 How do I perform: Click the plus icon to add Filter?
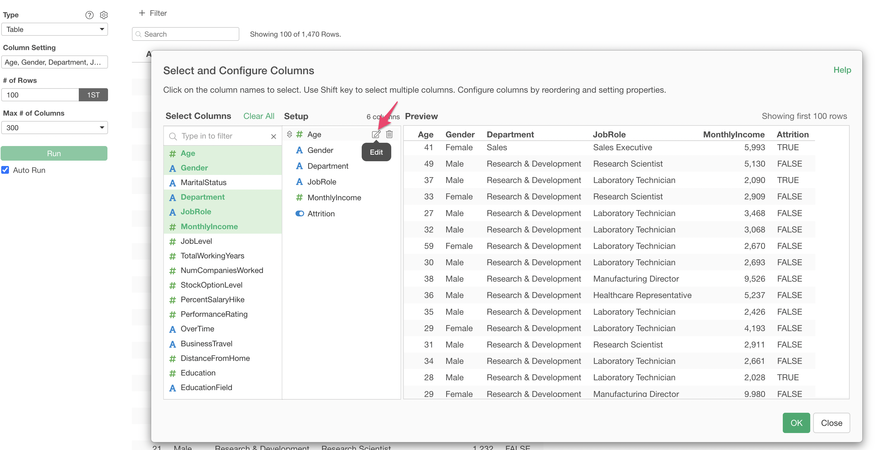142,13
